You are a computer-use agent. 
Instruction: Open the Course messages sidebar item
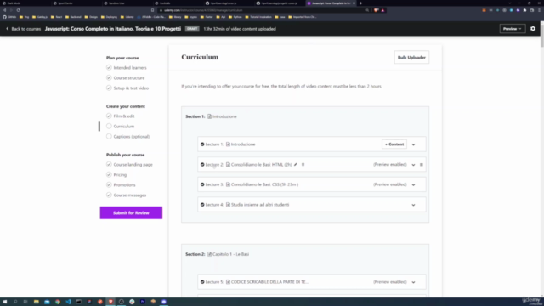point(130,195)
